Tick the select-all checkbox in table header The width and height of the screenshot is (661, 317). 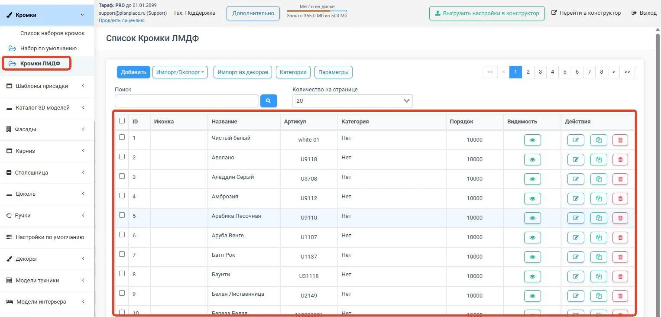pos(122,121)
